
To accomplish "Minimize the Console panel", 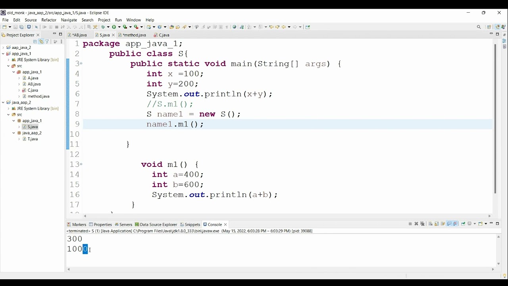I will (491, 223).
